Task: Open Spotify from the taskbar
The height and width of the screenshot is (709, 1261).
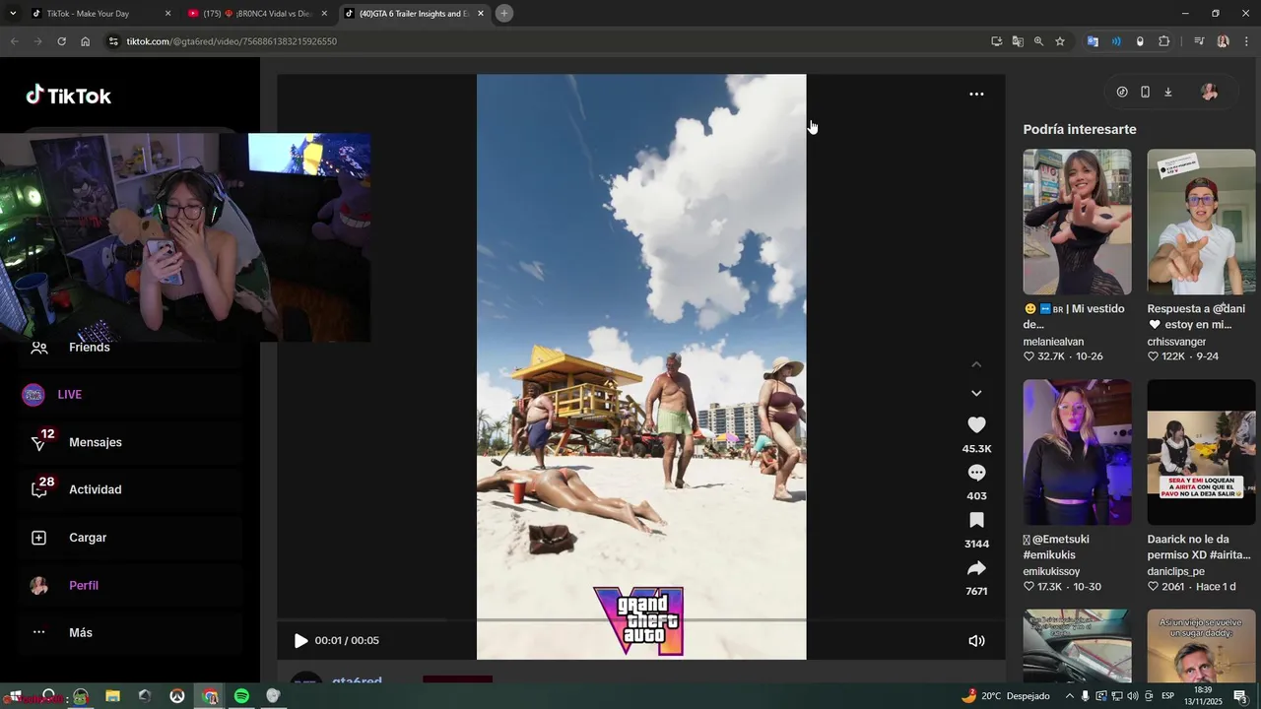Action: point(241,696)
